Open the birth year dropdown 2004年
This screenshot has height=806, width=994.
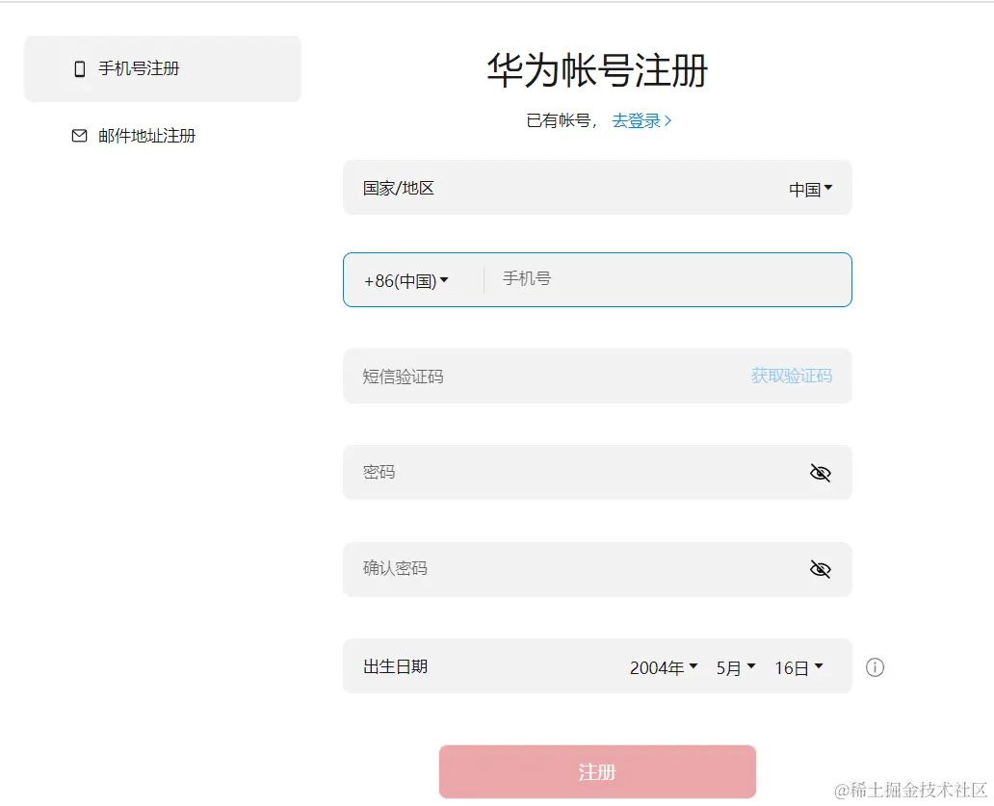663,667
